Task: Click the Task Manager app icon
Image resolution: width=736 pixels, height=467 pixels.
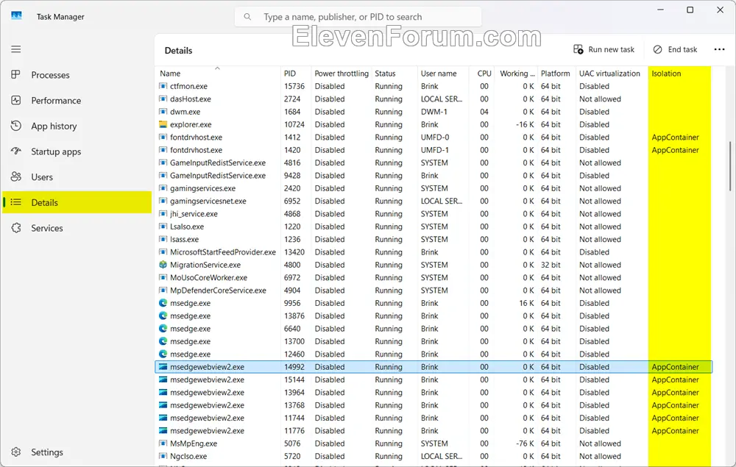Action: click(16, 16)
